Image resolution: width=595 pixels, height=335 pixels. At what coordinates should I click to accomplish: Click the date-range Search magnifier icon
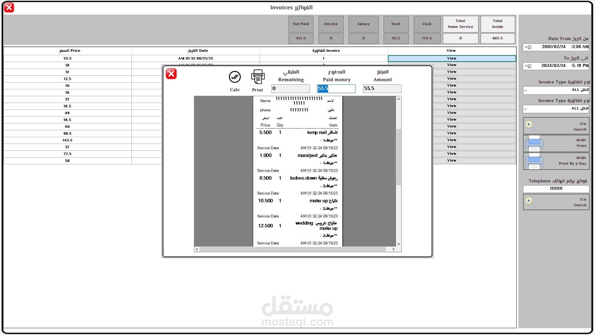[x=530, y=126]
